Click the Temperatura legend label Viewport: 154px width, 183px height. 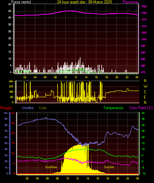pos(113,108)
